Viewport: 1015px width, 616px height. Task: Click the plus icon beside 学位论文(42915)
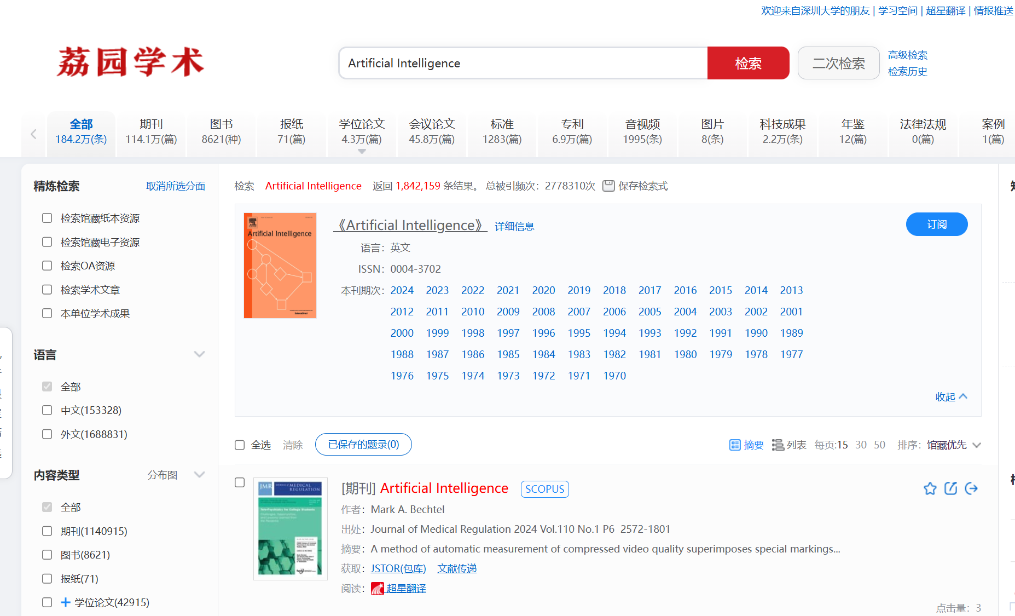(65, 602)
